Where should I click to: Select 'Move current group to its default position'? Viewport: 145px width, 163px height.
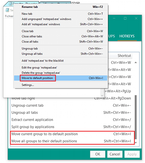click(72, 134)
